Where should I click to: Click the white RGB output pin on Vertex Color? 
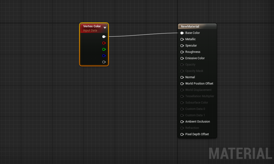pyautogui.click(x=104, y=37)
